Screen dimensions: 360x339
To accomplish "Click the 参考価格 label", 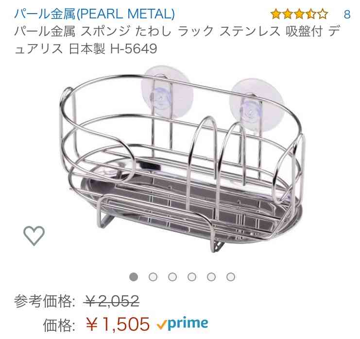I will point(44,301).
